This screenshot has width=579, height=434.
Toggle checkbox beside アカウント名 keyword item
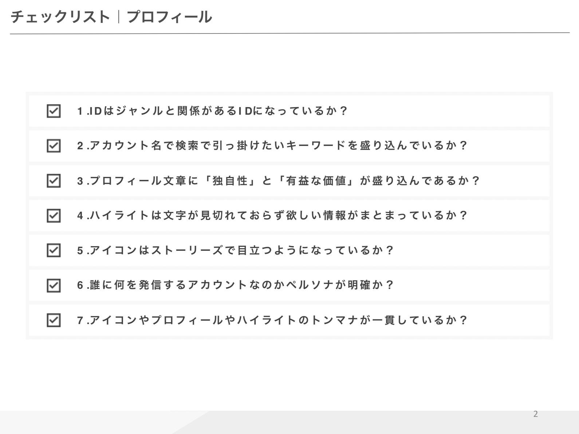[54, 146]
